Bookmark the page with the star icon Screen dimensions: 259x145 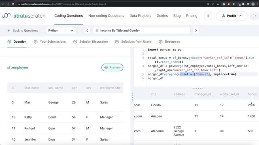tap(218, 4)
